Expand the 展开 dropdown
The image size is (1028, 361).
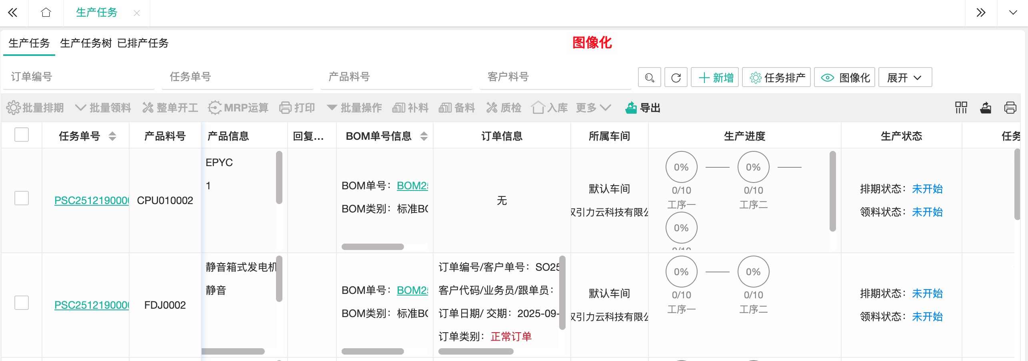coord(905,77)
